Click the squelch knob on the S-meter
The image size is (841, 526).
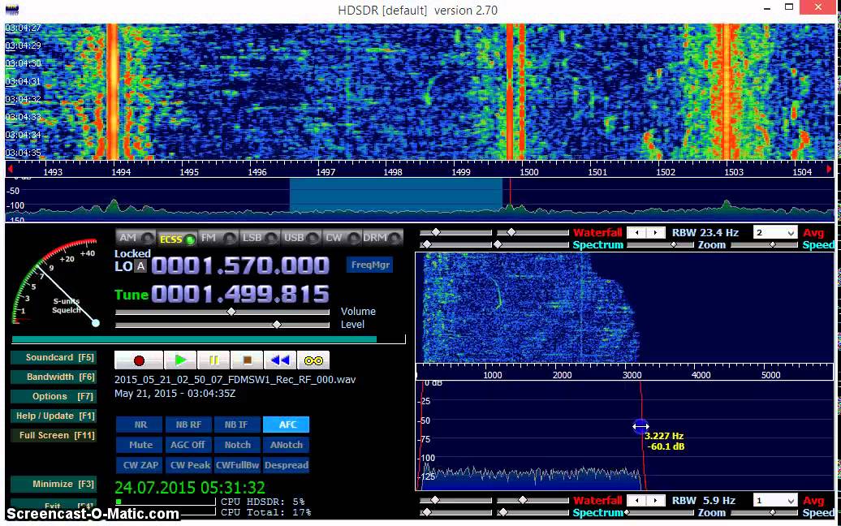tap(96, 323)
